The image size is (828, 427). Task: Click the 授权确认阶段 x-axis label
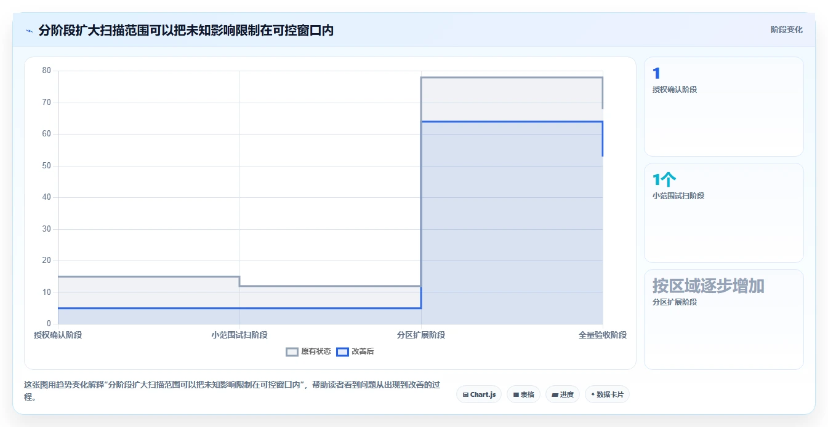point(58,335)
